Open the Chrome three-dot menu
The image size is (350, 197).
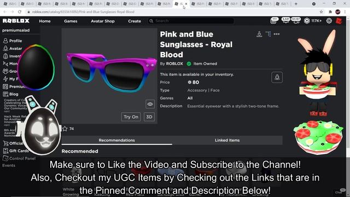pos(345,12)
